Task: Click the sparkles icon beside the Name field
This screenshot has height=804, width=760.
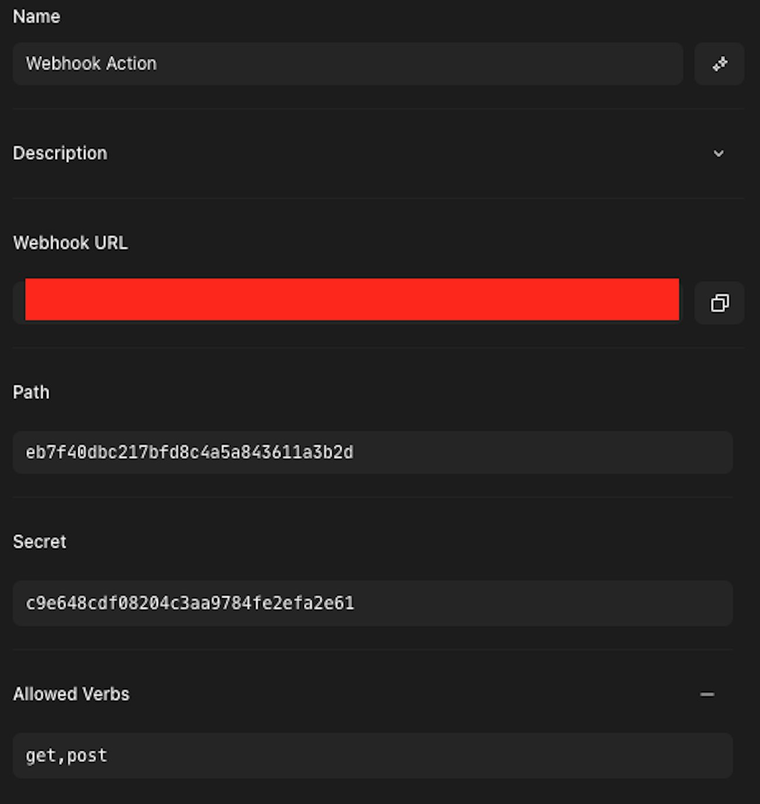Action: (719, 64)
